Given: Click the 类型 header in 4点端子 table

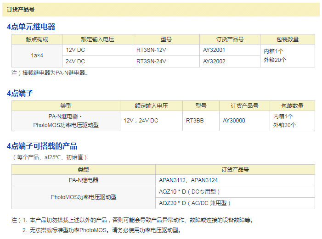Looking at the screenshot, I should 66,106.
